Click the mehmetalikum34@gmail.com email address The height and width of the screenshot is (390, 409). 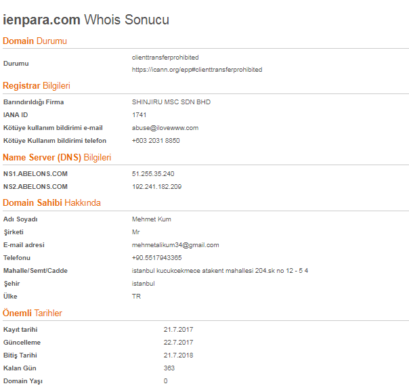coord(175,245)
